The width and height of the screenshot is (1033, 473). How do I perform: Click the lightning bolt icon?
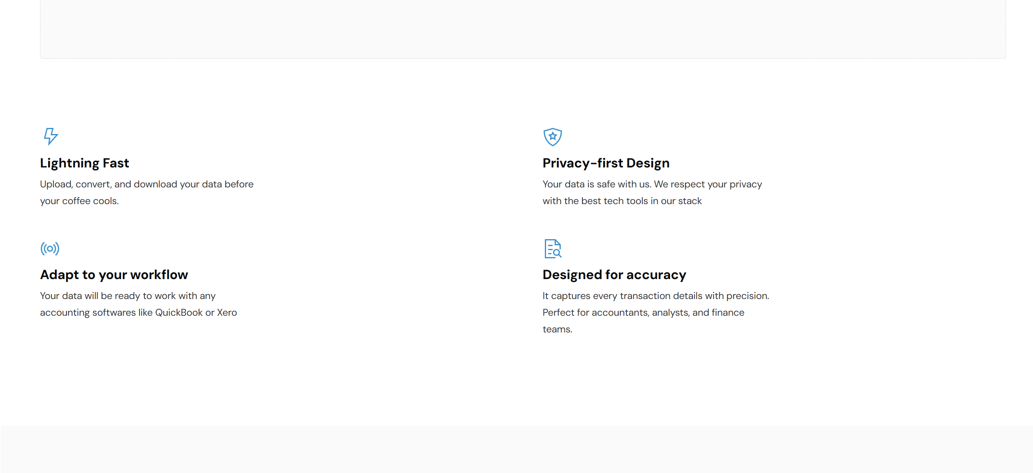[51, 136]
